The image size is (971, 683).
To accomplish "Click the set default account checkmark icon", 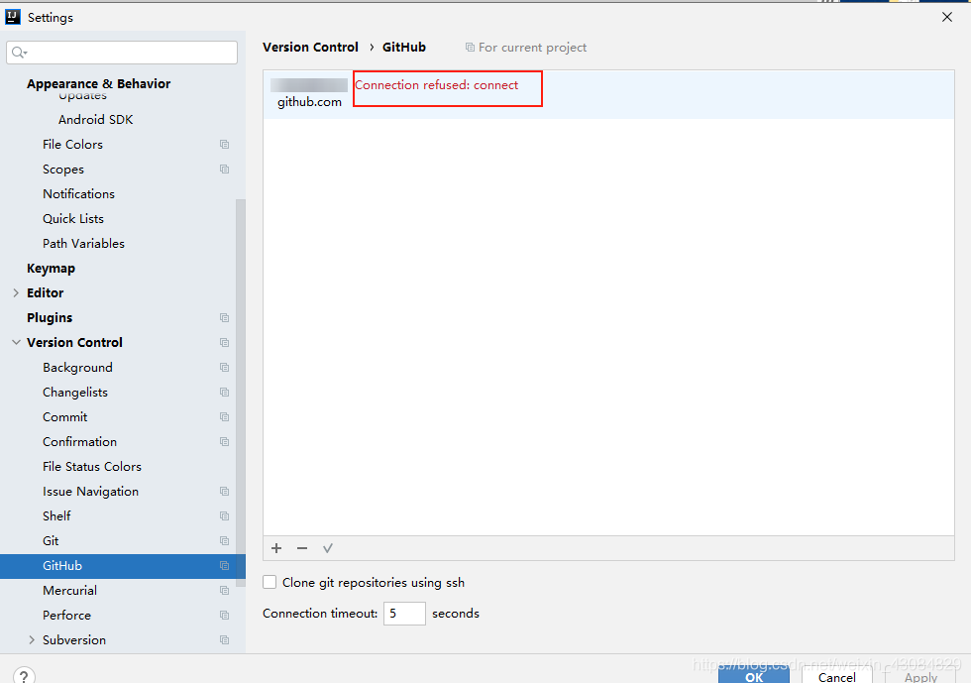I will tap(328, 548).
